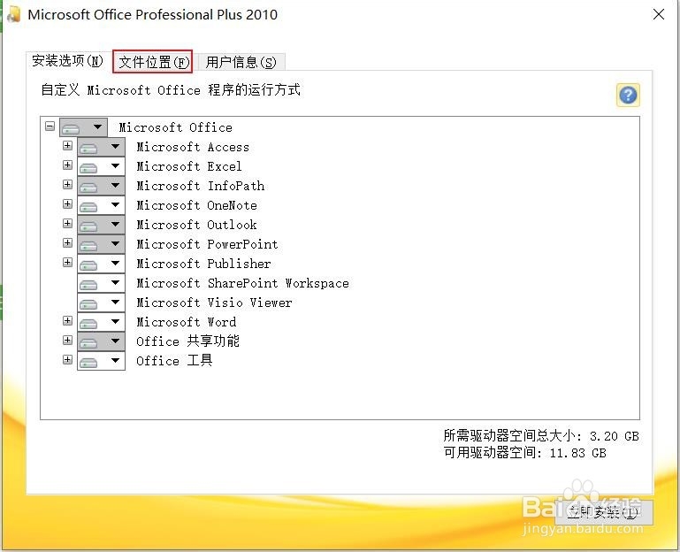The height and width of the screenshot is (552, 680).
Task: Open install options dropdown for Office 工具
Action: 101,361
